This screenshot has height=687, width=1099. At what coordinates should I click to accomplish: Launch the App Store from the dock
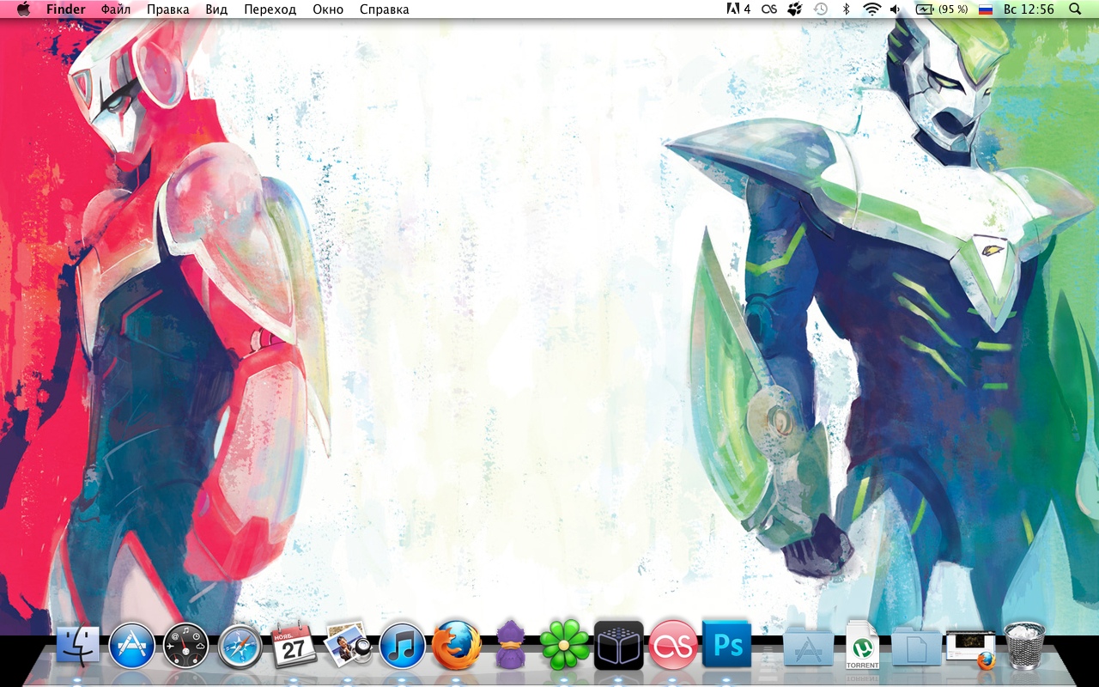tap(131, 646)
